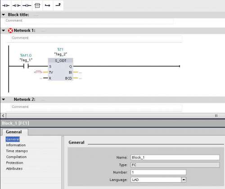Screen dimensions: 225x189
Task: Insert an output coil
Action: coord(27,5)
